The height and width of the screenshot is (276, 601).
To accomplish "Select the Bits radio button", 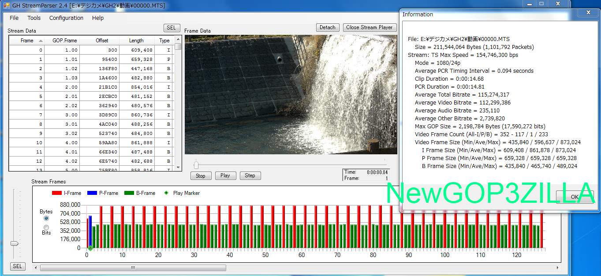I will click(x=46, y=227).
